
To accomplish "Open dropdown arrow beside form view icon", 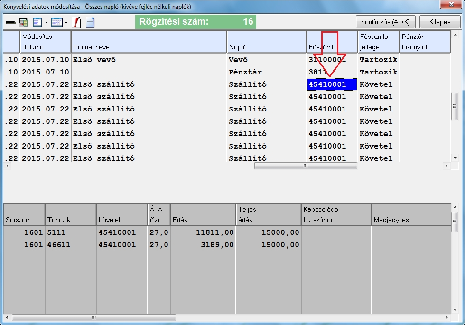I will 46,23.
